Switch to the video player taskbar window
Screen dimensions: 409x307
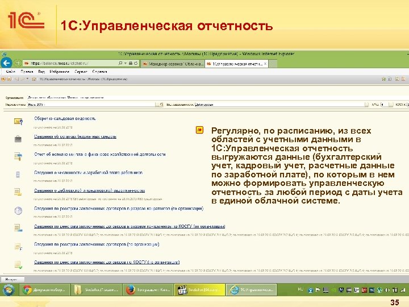(x=199, y=290)
